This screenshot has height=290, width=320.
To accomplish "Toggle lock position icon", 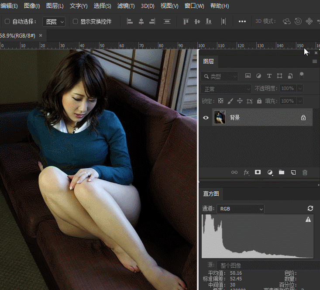I will pos(240,101).
